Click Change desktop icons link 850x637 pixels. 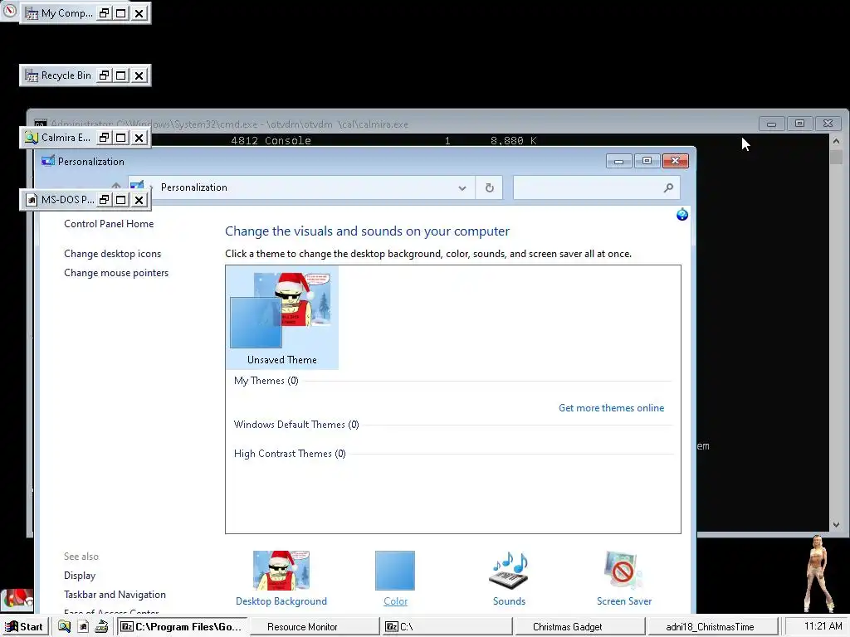tap(112, 254)
